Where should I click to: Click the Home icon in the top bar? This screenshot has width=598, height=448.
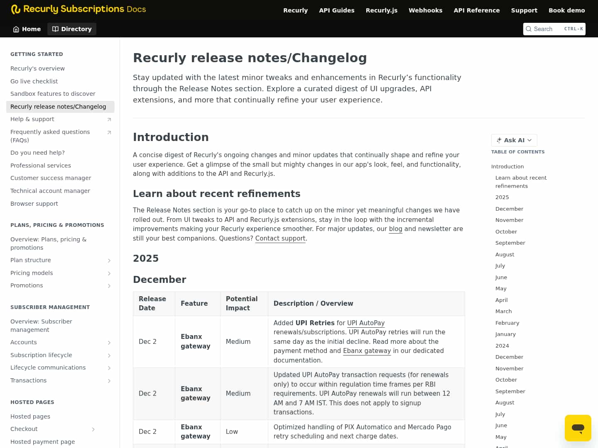tap(15, 29)
